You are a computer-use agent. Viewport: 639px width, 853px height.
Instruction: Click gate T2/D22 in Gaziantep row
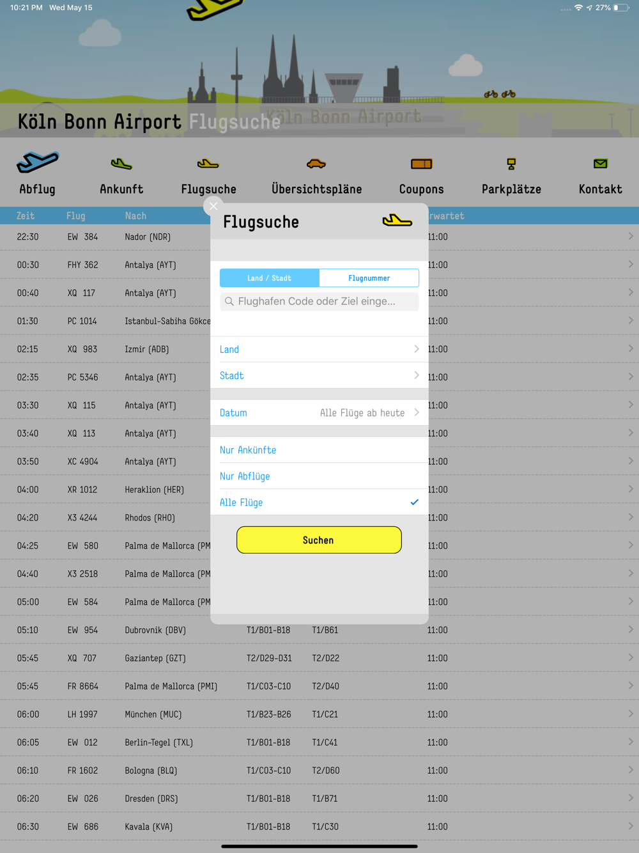[x=325, y=658]
